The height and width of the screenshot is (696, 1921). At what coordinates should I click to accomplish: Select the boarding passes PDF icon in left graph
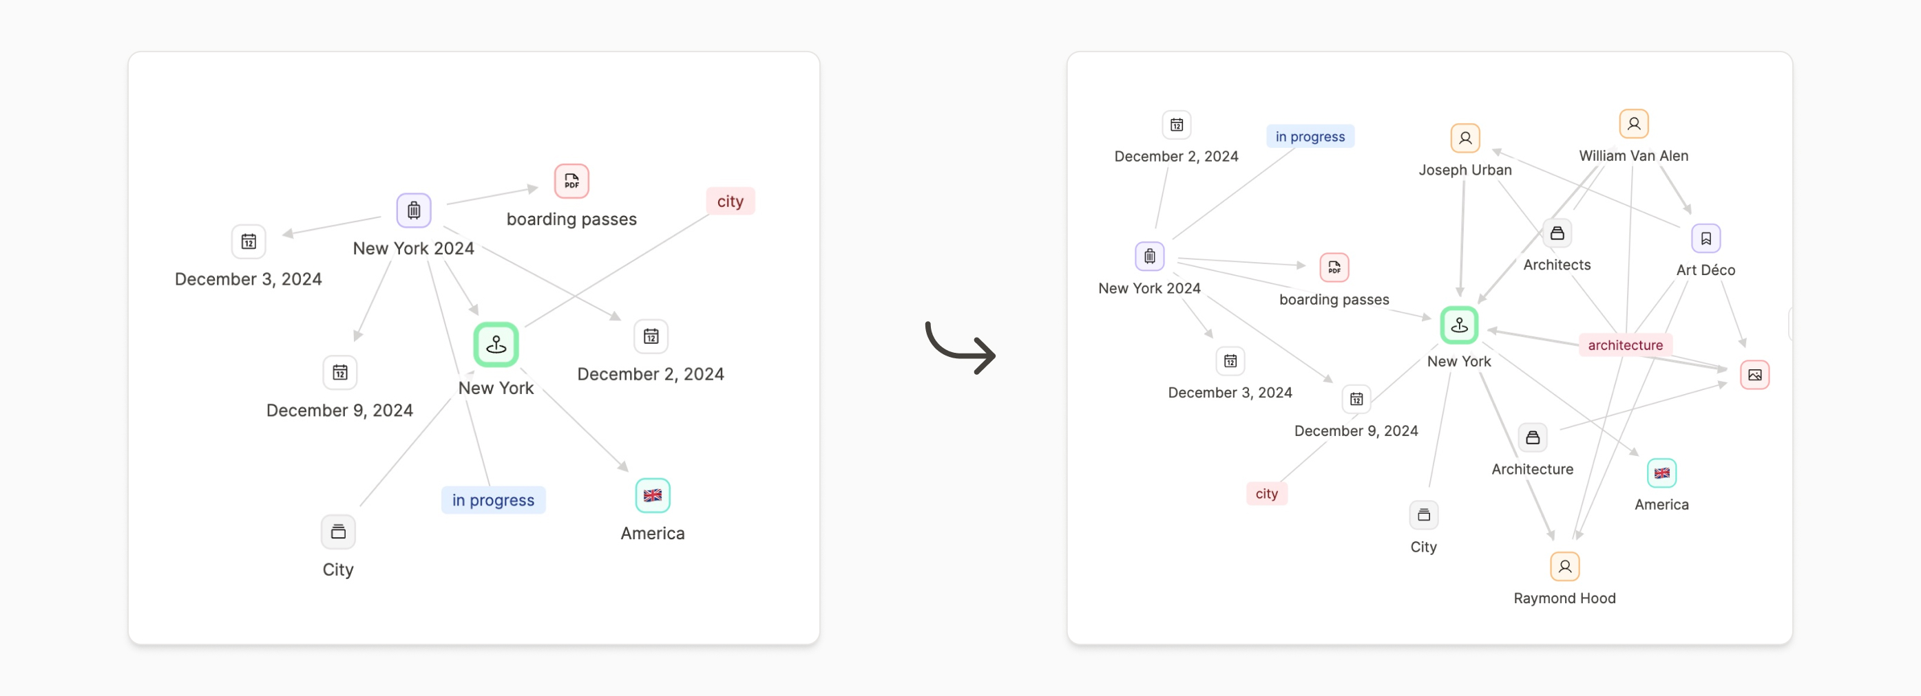pyautogui.click(x=571, y=181)
